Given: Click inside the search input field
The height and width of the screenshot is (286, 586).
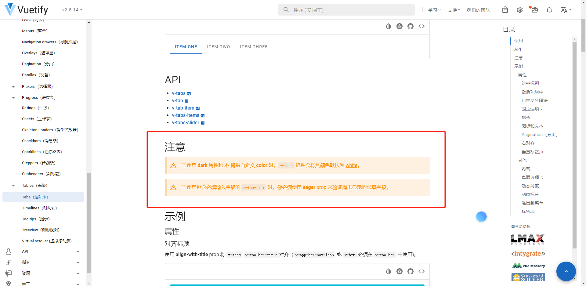Looking at the screenshot, I should tap(346, 9).
